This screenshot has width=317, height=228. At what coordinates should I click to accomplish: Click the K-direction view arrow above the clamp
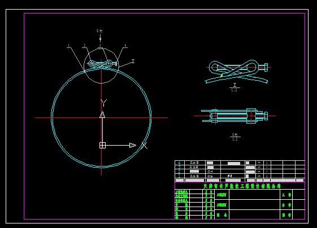point(100,38)
